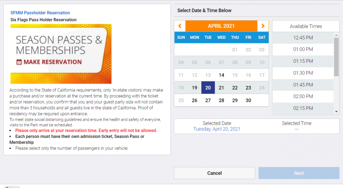Select April 14 on the calendar
Screen dimensions: 343x188
(x=222, y=75)
